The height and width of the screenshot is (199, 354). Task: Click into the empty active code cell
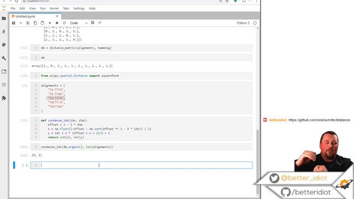coord(142,165)
